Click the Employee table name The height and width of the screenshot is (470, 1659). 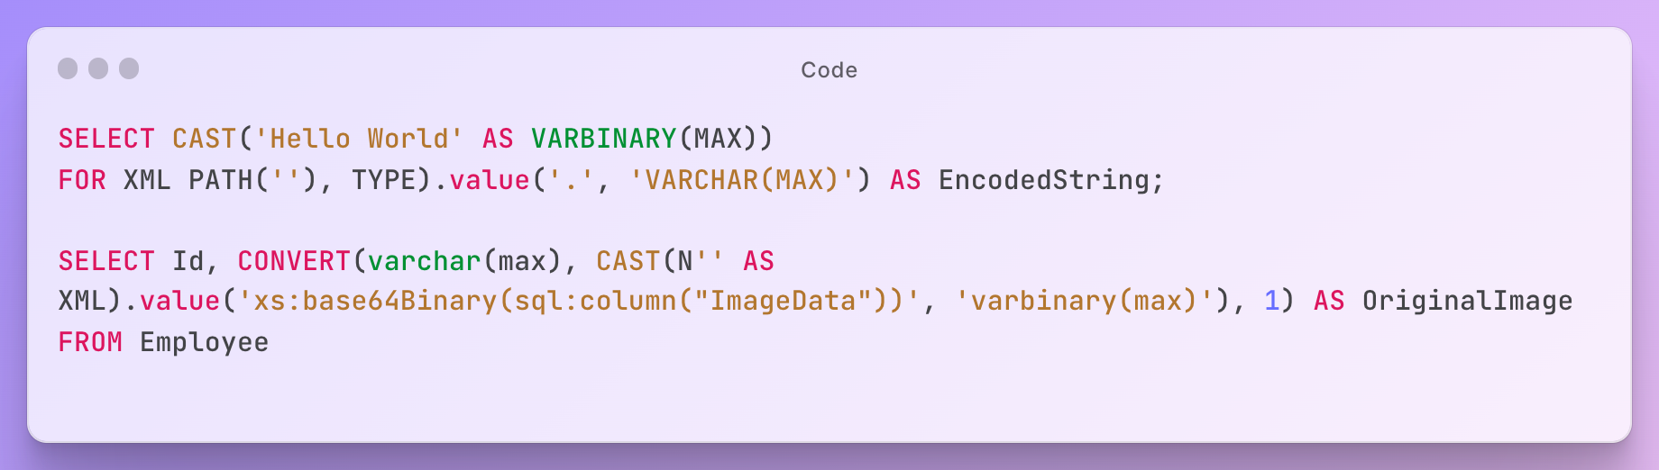(204, 342)
